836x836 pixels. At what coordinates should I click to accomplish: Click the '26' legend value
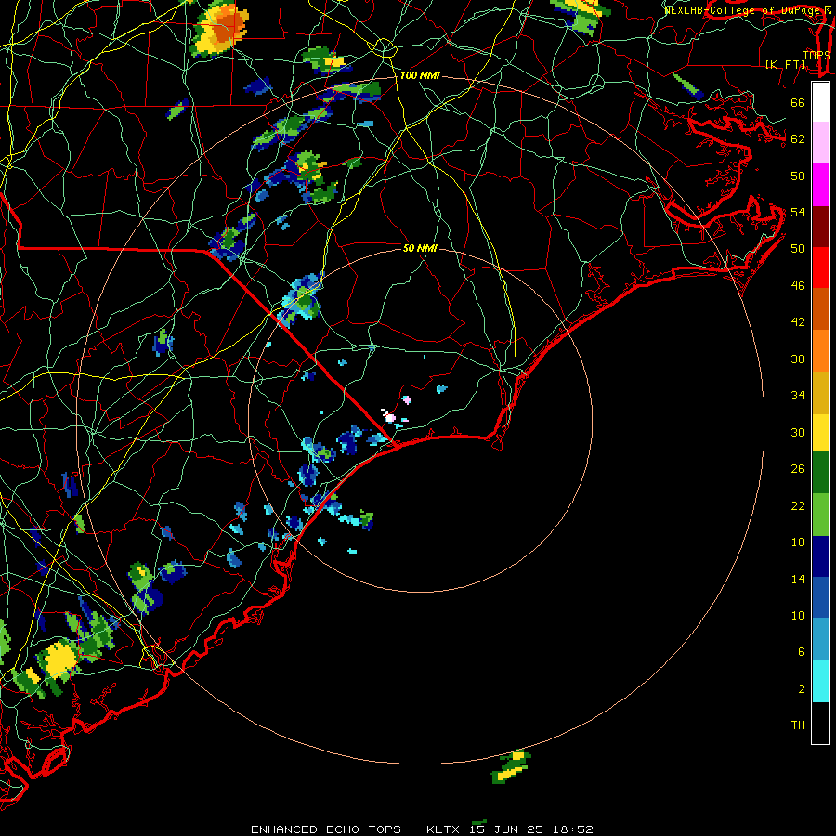point(798,469)
